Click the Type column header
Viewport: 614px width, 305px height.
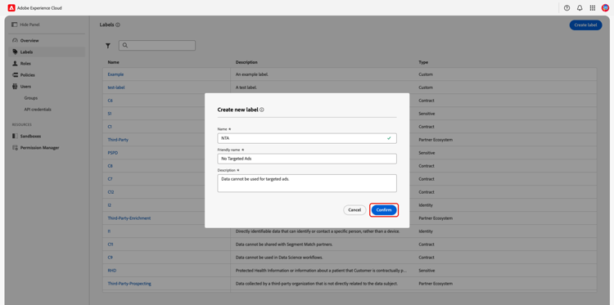click(x=423, y=62)
